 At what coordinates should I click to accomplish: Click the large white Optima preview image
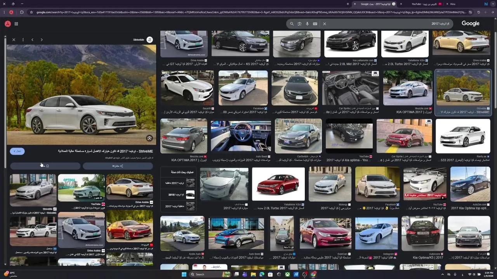(81, 95)
